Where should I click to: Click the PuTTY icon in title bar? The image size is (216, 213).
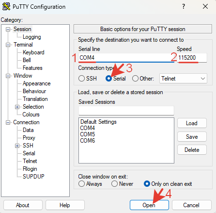click(x=6, y=7)
